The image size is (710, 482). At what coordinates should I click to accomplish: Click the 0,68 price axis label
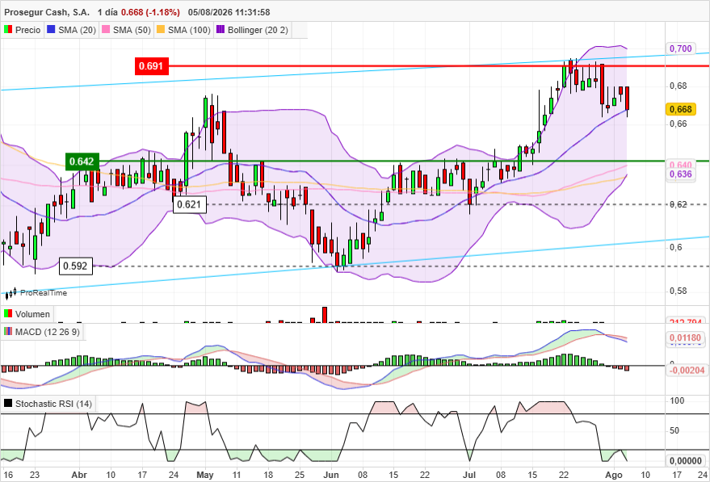coord(678,86)
